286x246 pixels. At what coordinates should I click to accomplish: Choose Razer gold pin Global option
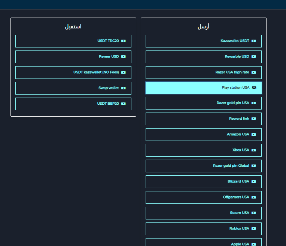tap(204, 166)
